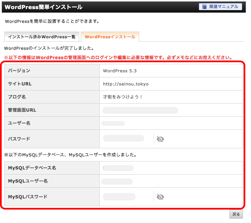Click the 管理画面URL row label
The height and width of the screenshot is (223, 251).
[x=22, y=110]
